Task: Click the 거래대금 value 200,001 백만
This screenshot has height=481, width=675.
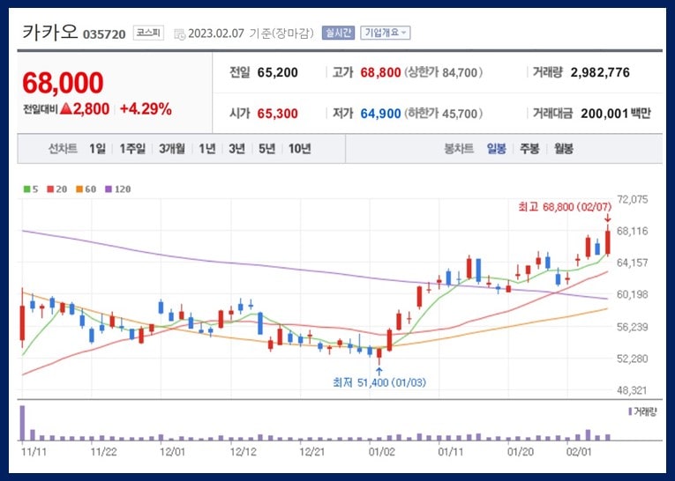Action: click(616, 114)
